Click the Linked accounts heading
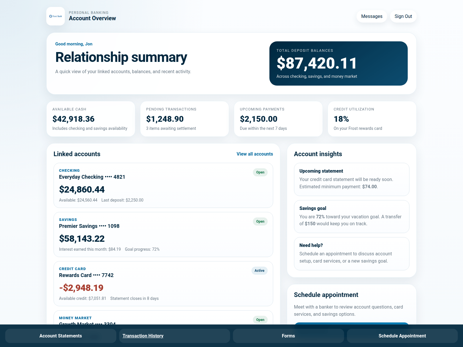 (77, 154)
